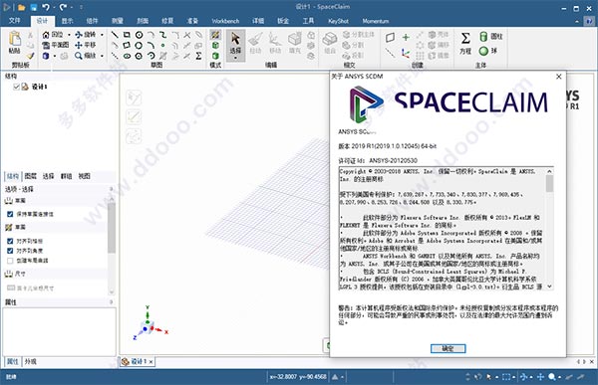This screenshot has width=598, height=385.
Task: Switch to the KeyShot ribbon tab
Action: click(x=338, y=21)
